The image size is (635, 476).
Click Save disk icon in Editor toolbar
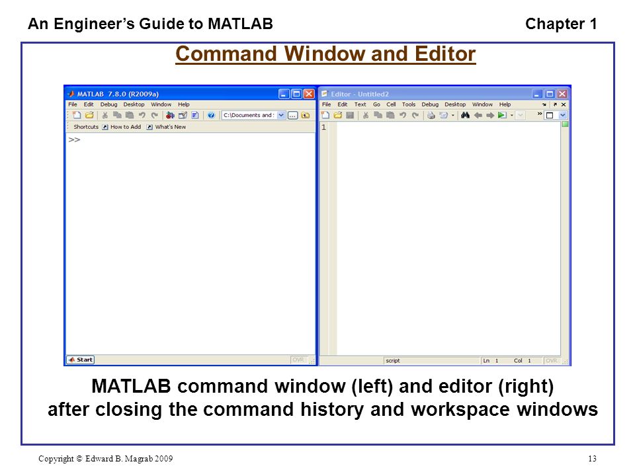pyautogui.click(x=351, y=115)
